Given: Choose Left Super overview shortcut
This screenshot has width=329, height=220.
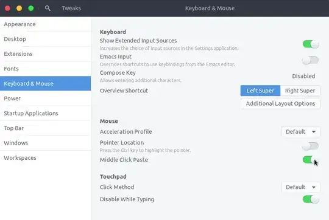Looking at the screenshot, I should (260, 91).
